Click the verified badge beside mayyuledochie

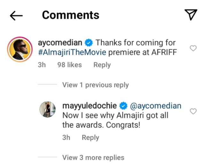point(123,106)
